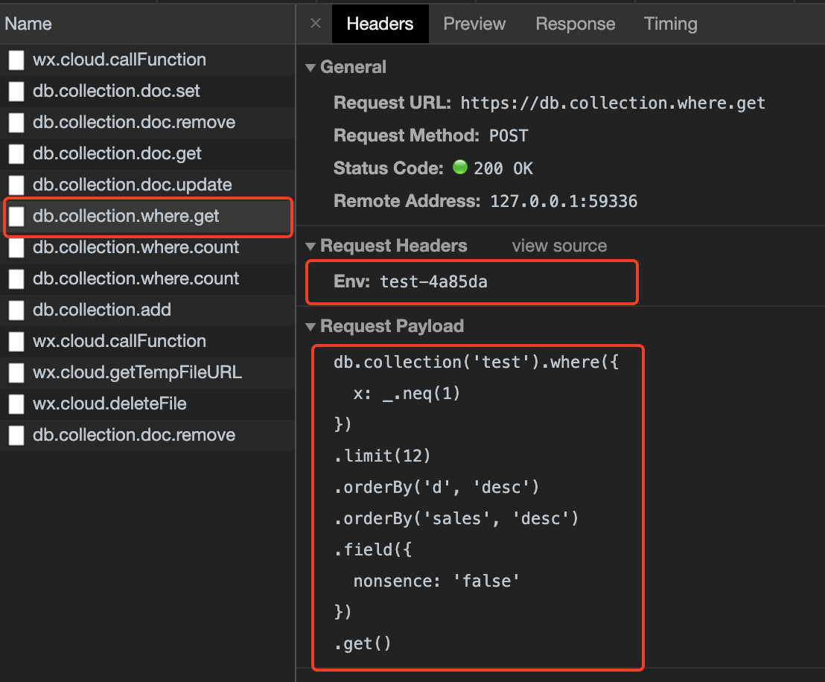
Task: Click the db.collection('test').where({ line
Action: click(x=477, y=362)
